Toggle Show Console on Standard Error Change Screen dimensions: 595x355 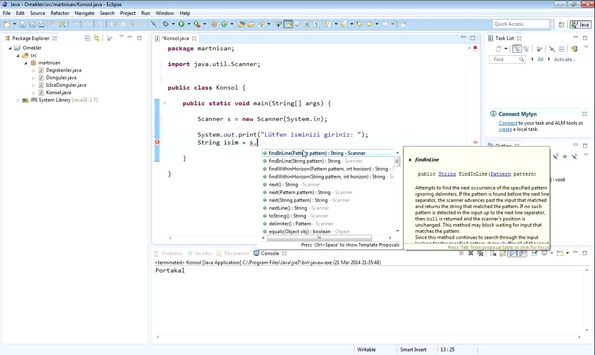point(522,253)
